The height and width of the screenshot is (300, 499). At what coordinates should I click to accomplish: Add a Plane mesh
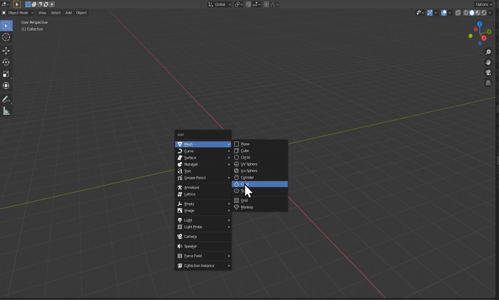tap(260, 144)
